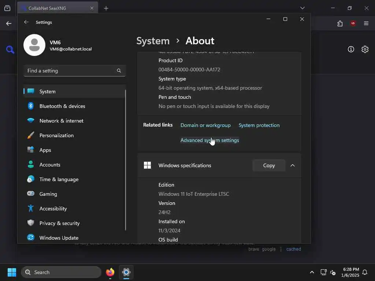Click VM6@collabnet.local account email
Image resolution: width=375 pixels, height=281 pixels.
(71, 49)
